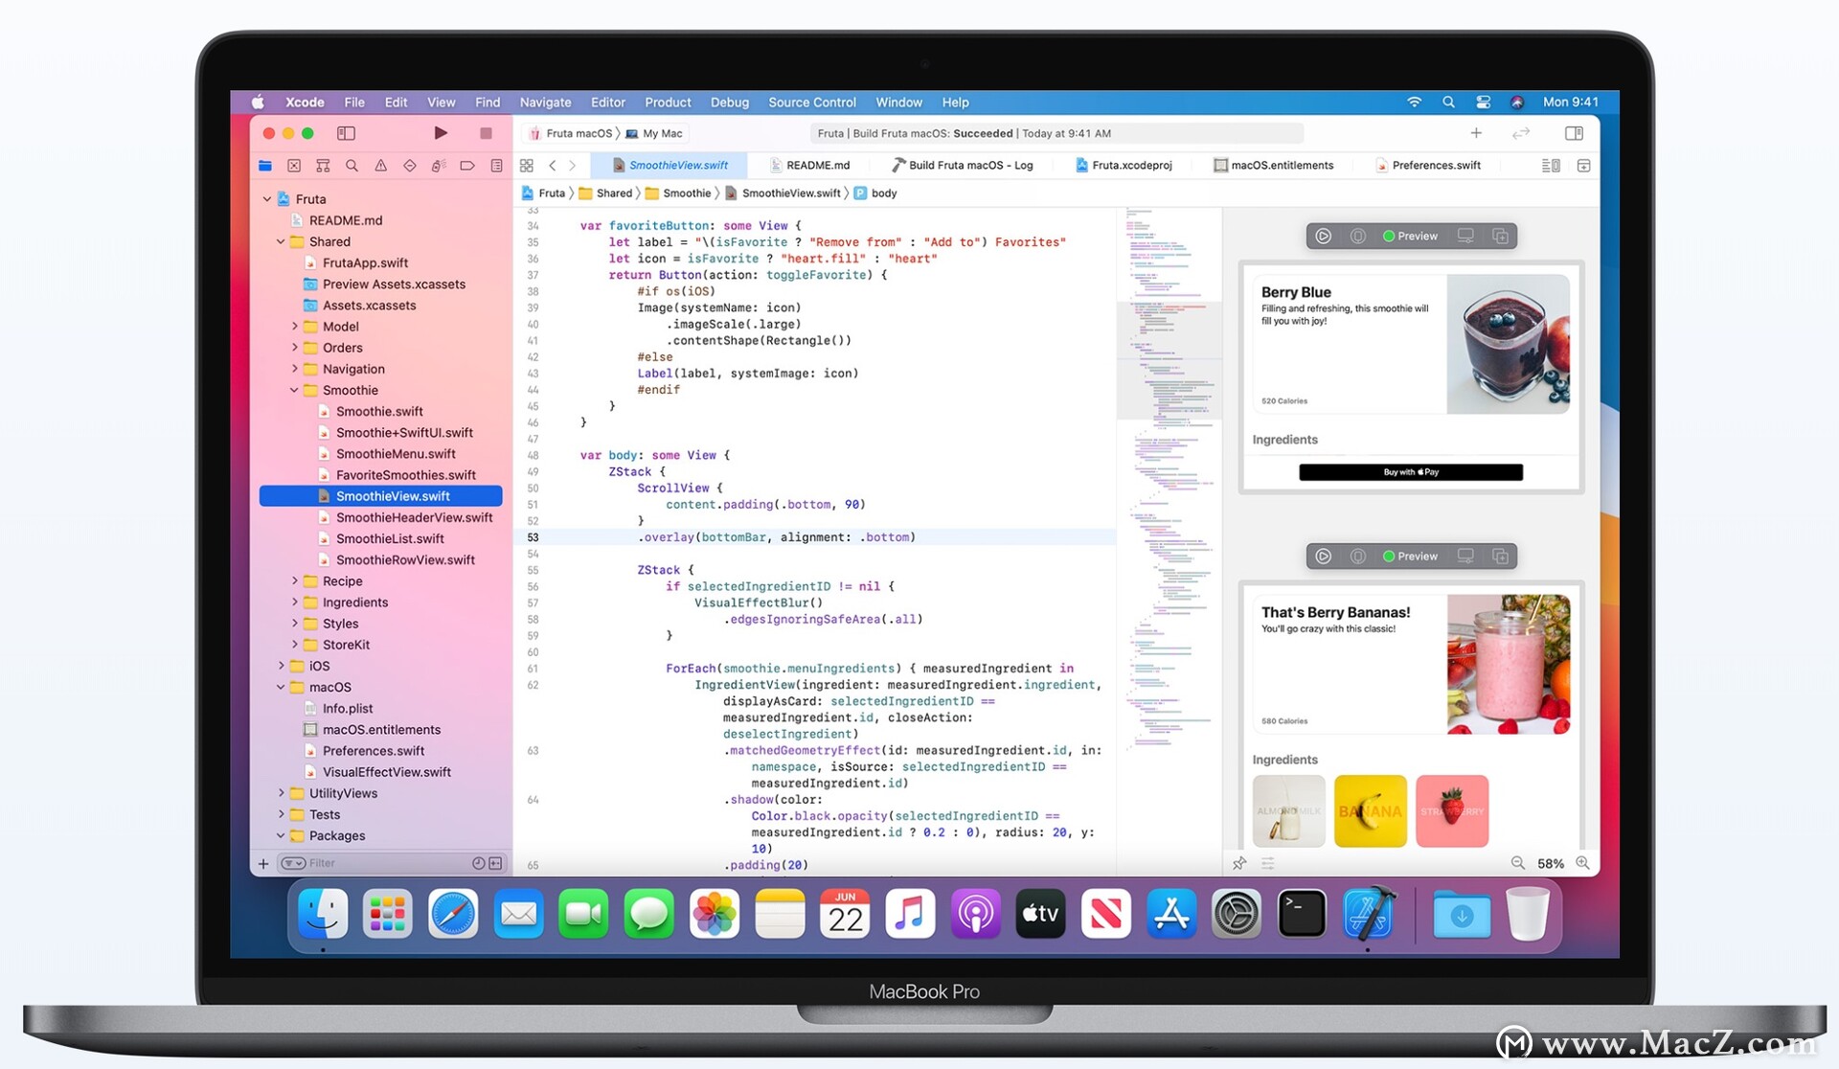Click the Library plus button in toolbar
1839x1069 pixels.
tap(1475, 133)
